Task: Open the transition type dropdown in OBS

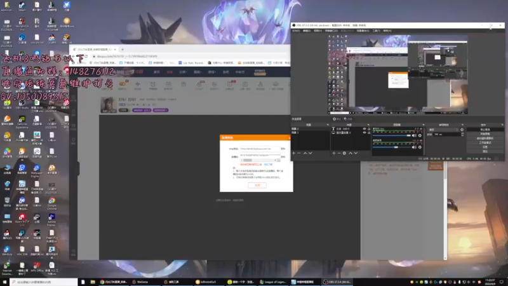Action: pyautogui.click(x=443, y=130)
